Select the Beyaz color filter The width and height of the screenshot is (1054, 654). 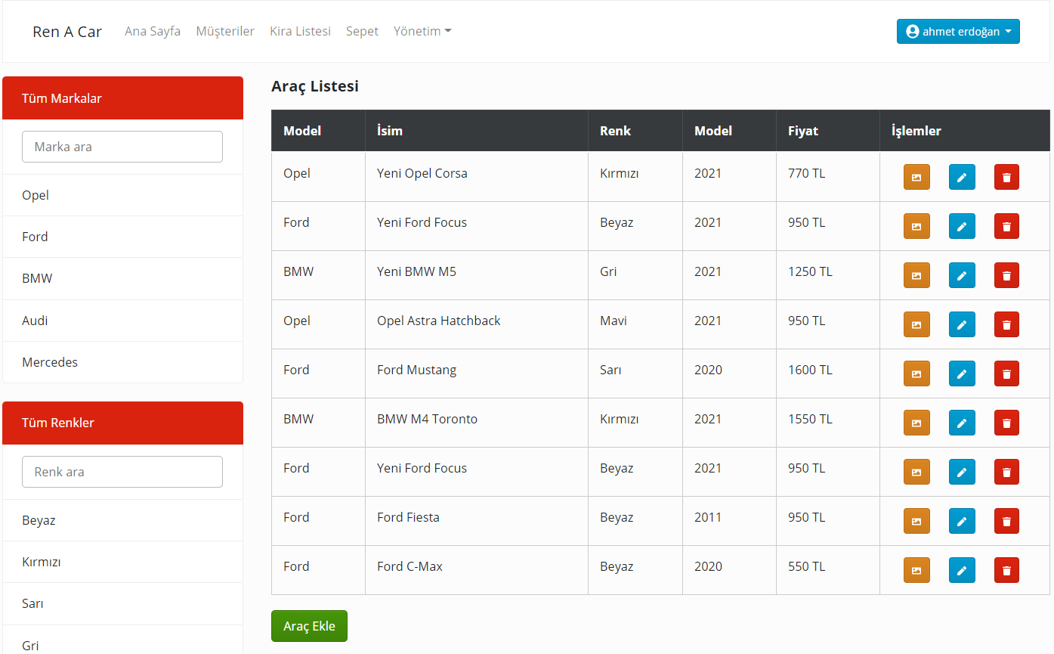tap(37, 520)
